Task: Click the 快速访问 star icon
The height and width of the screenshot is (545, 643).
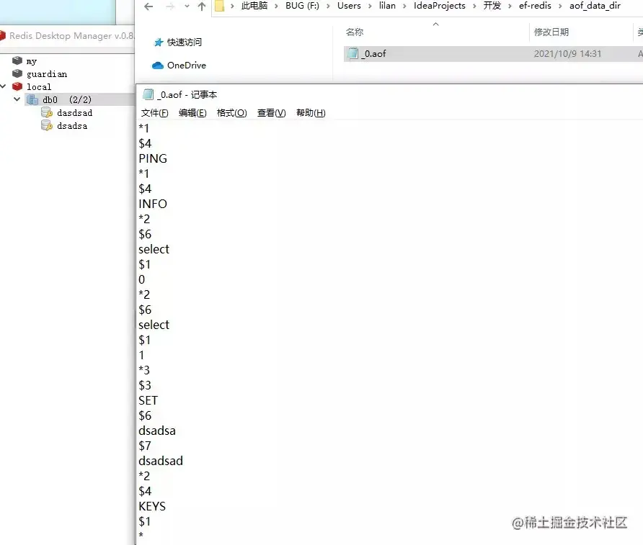Action: pos(160,42)
